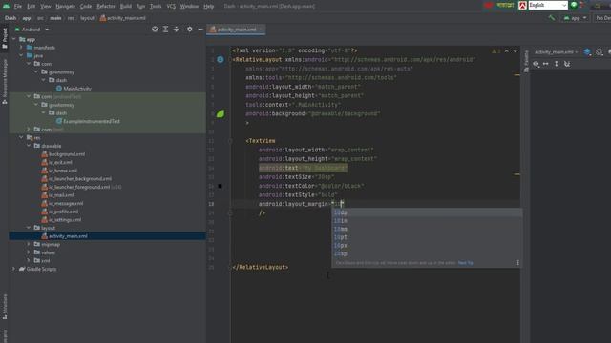Click the warning triangle indicator in editor
This screenshot has height=343, width=611.
tap(495, 50)
